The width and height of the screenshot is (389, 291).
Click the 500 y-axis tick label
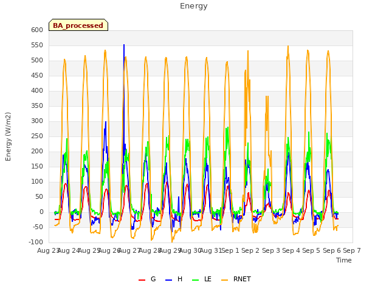point(37,61)
